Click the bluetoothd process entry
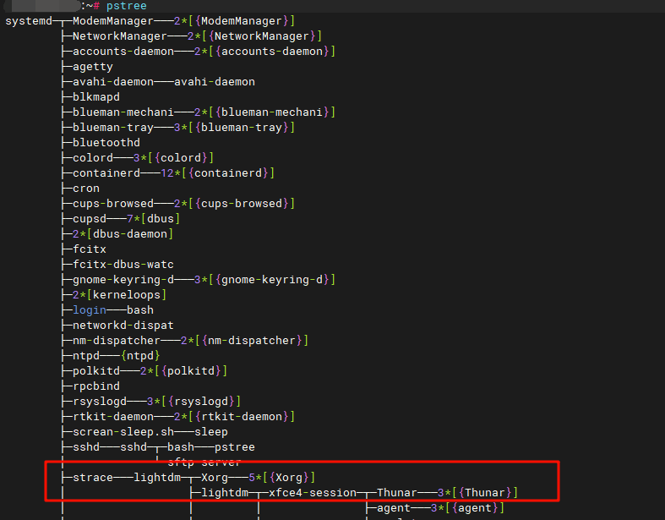Viewport: 665px width, 520px height. 106,143
